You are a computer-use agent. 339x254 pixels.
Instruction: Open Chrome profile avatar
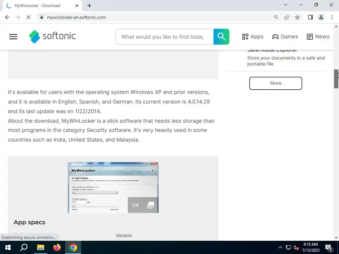321,17
